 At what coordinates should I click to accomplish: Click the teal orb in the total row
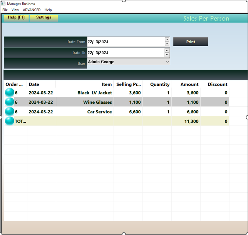click(9, 121)
